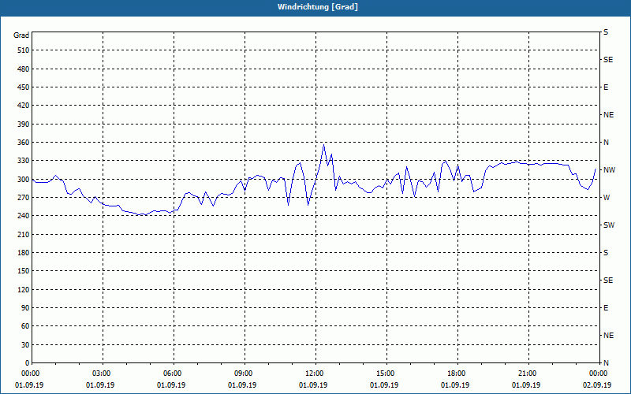
Task: Click the blue line's highest peak near 360
Action: coord(323,144)
